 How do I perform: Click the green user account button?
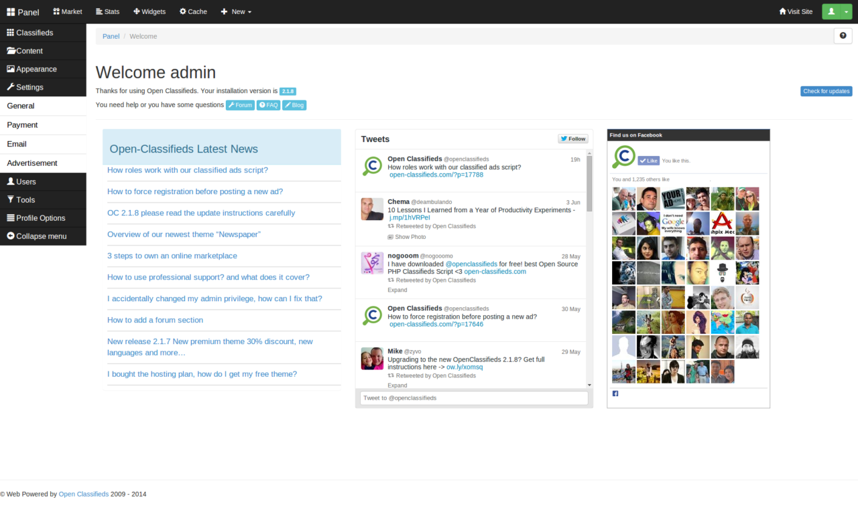(831, 11)
